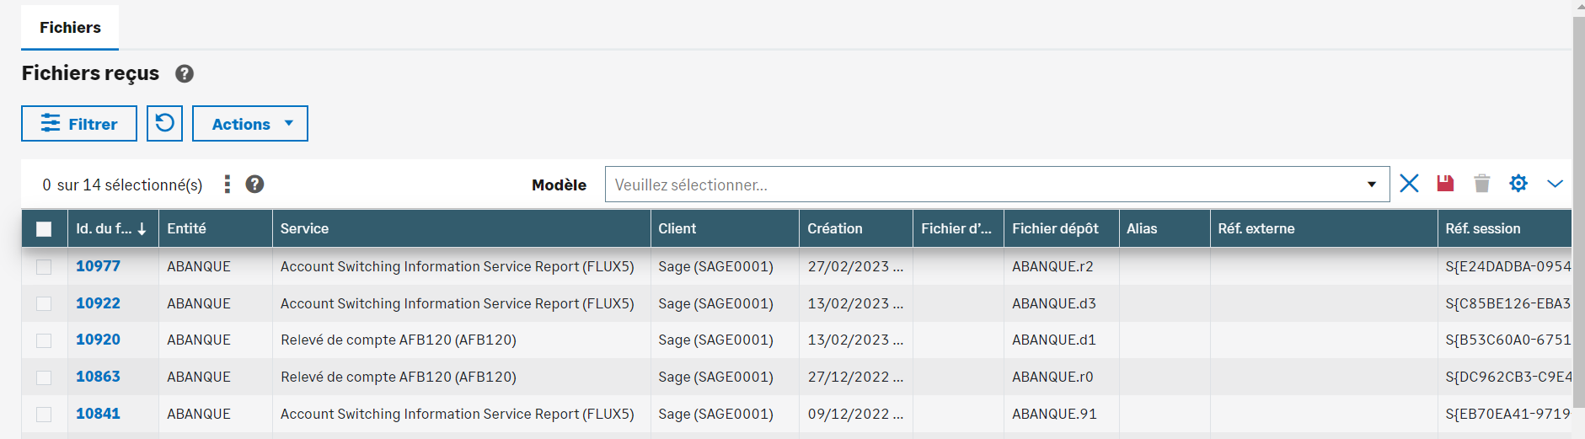Switch to the Fichiers tab

pos(70,28)
